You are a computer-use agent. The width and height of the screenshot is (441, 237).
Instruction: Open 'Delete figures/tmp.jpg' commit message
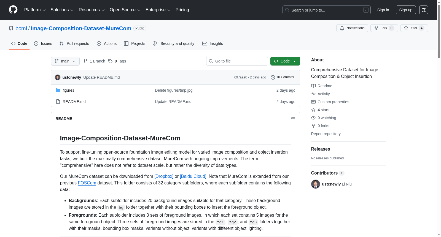click(174, 90)
